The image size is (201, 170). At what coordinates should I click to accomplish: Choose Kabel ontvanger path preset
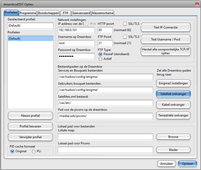(173, 105)
